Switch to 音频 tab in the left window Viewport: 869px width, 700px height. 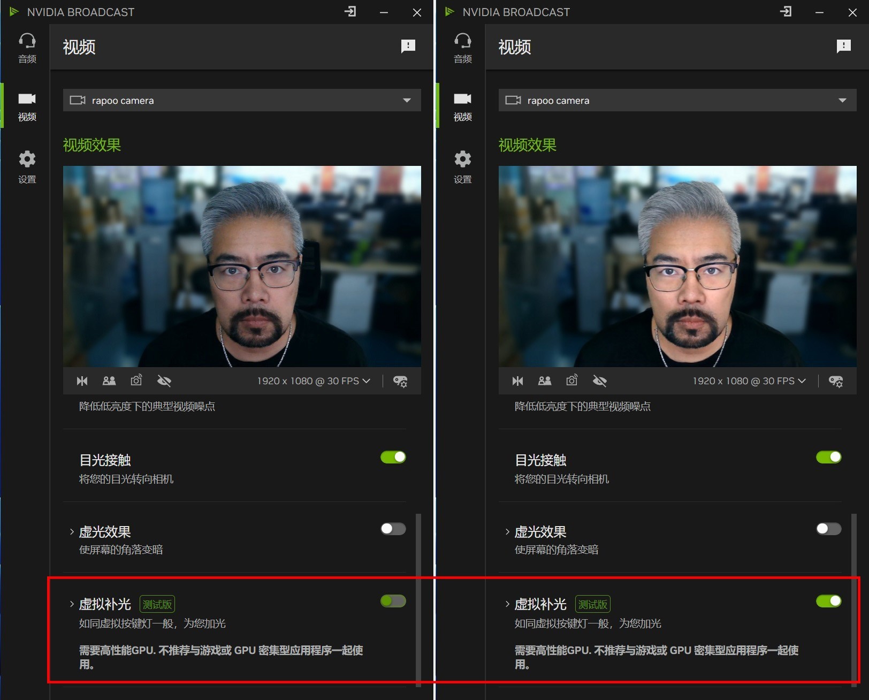click(27, 48)
